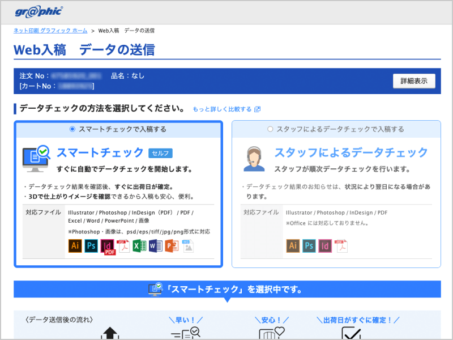This screenshot has height=340, width=453.
Task: Click the PowerPoint file format icon
Action: pos(170,246)
